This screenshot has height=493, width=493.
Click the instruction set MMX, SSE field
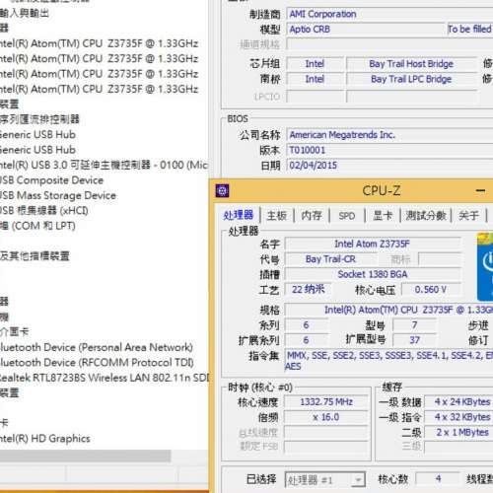tap(388, 361)
